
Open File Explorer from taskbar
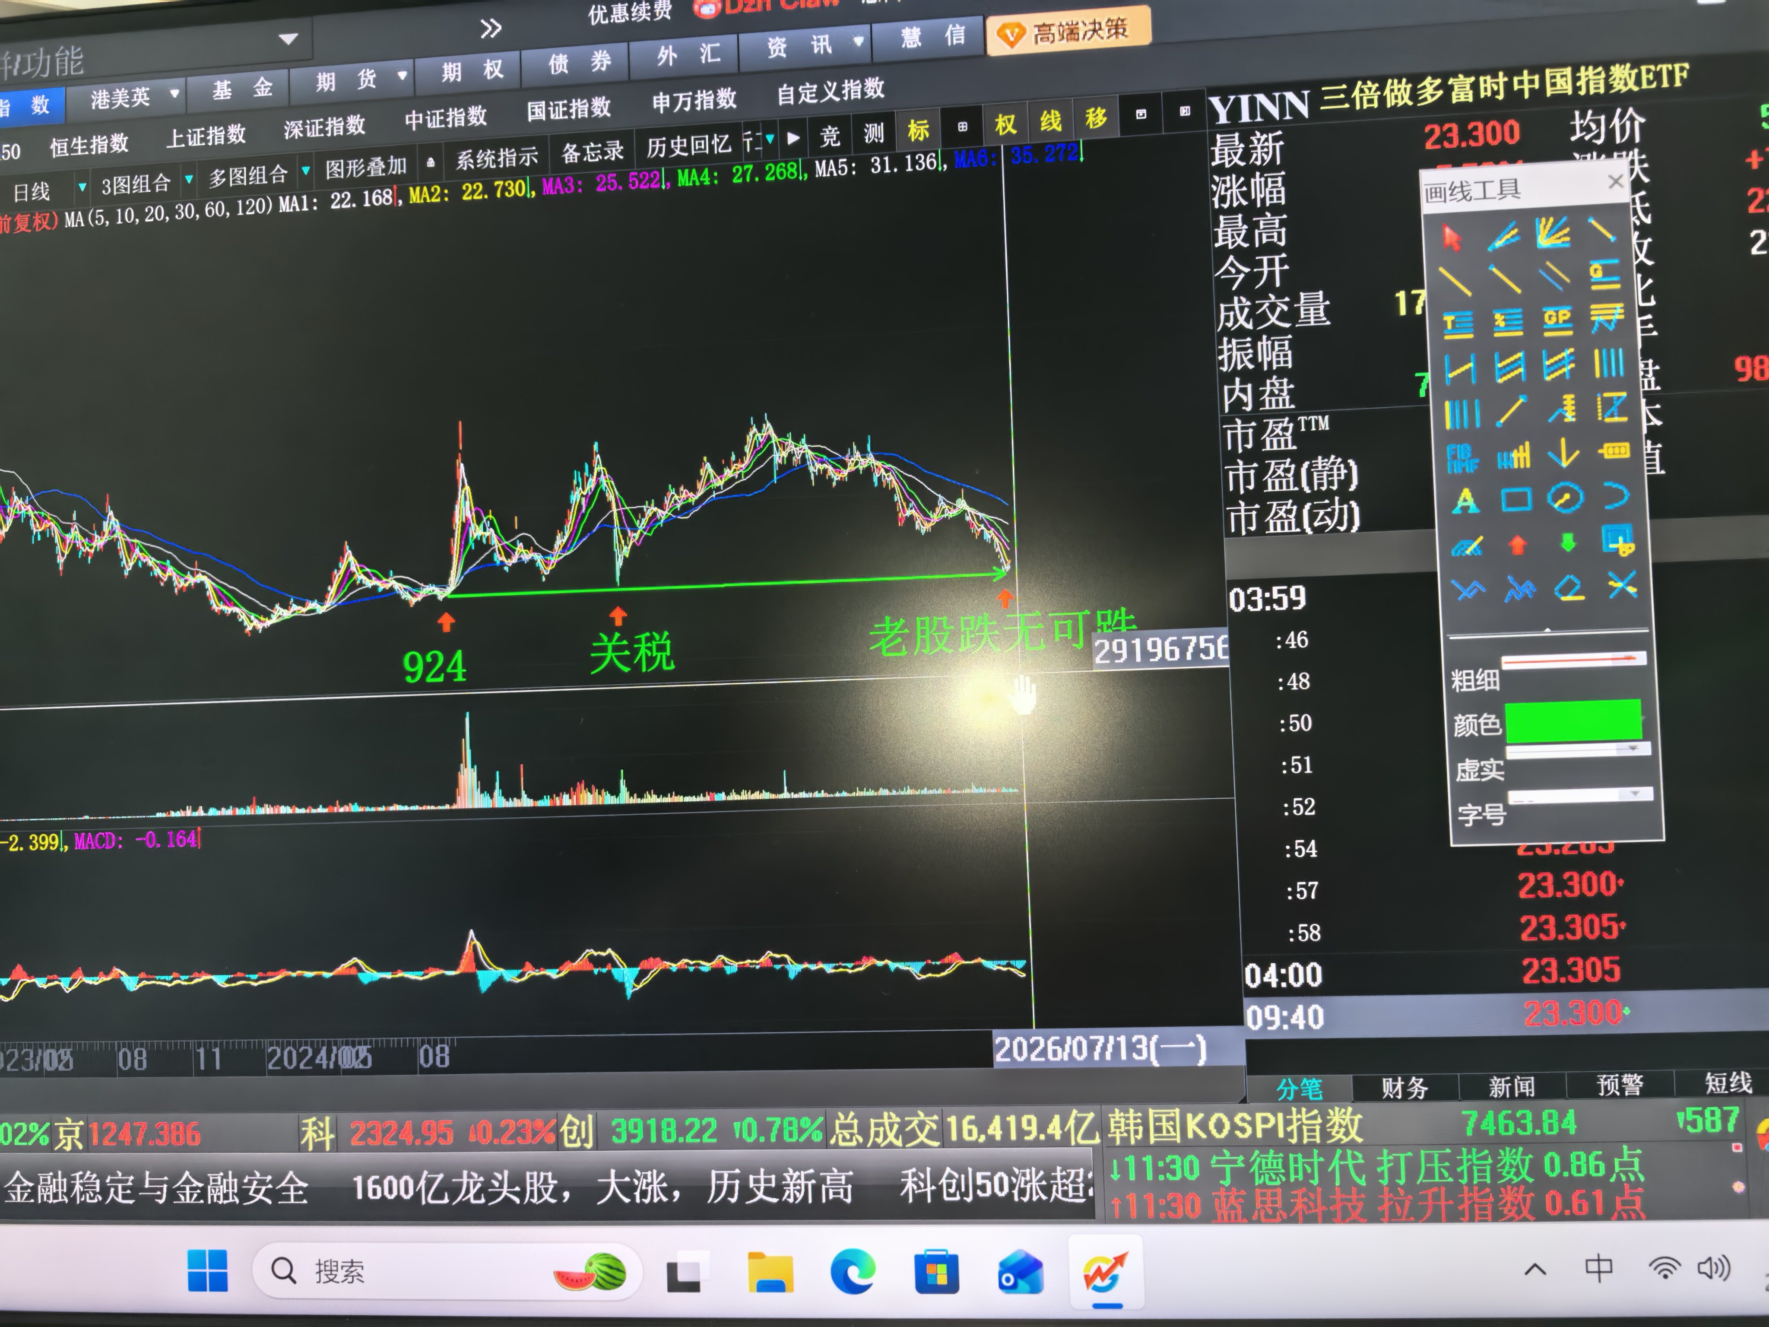(770, 1272)
